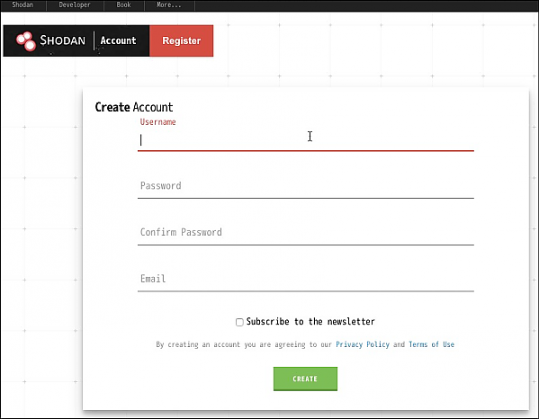Click the Username label text
The height and width of the screenshot is (419, 539).
pyautogui.click(x=157, y=122)
